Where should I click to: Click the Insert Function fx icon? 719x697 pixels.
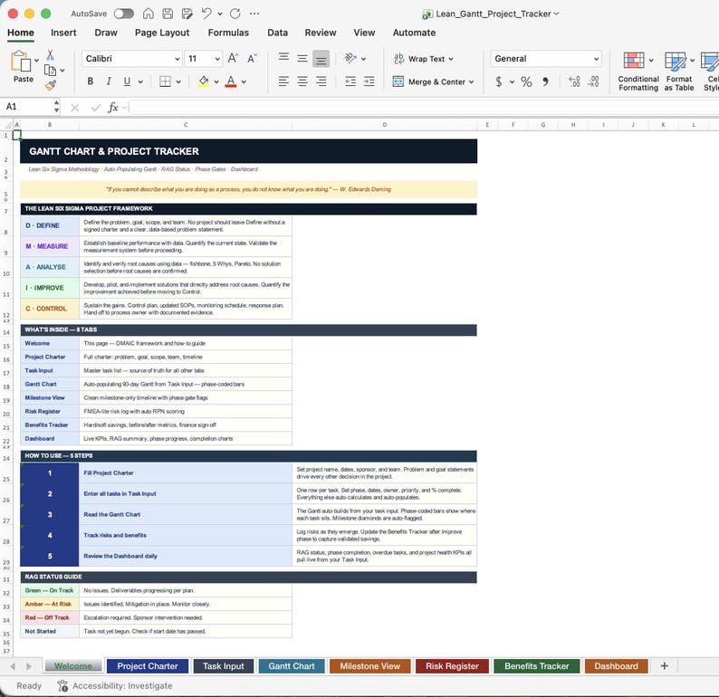[113, 107]
